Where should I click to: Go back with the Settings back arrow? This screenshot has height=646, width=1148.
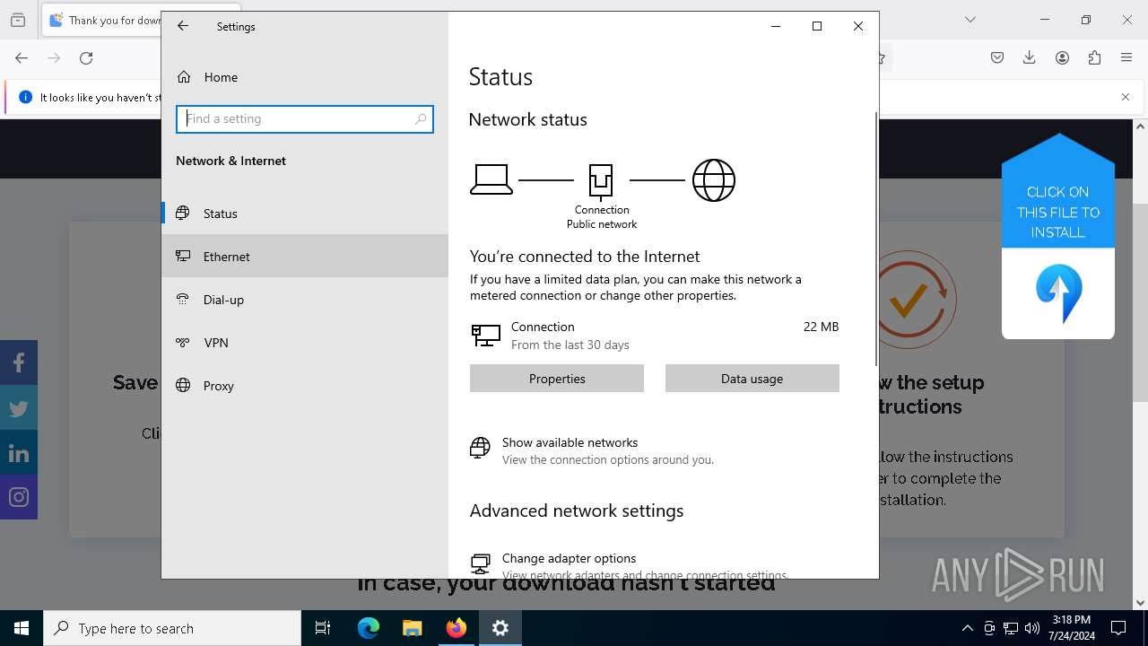[x=183, y=26]
